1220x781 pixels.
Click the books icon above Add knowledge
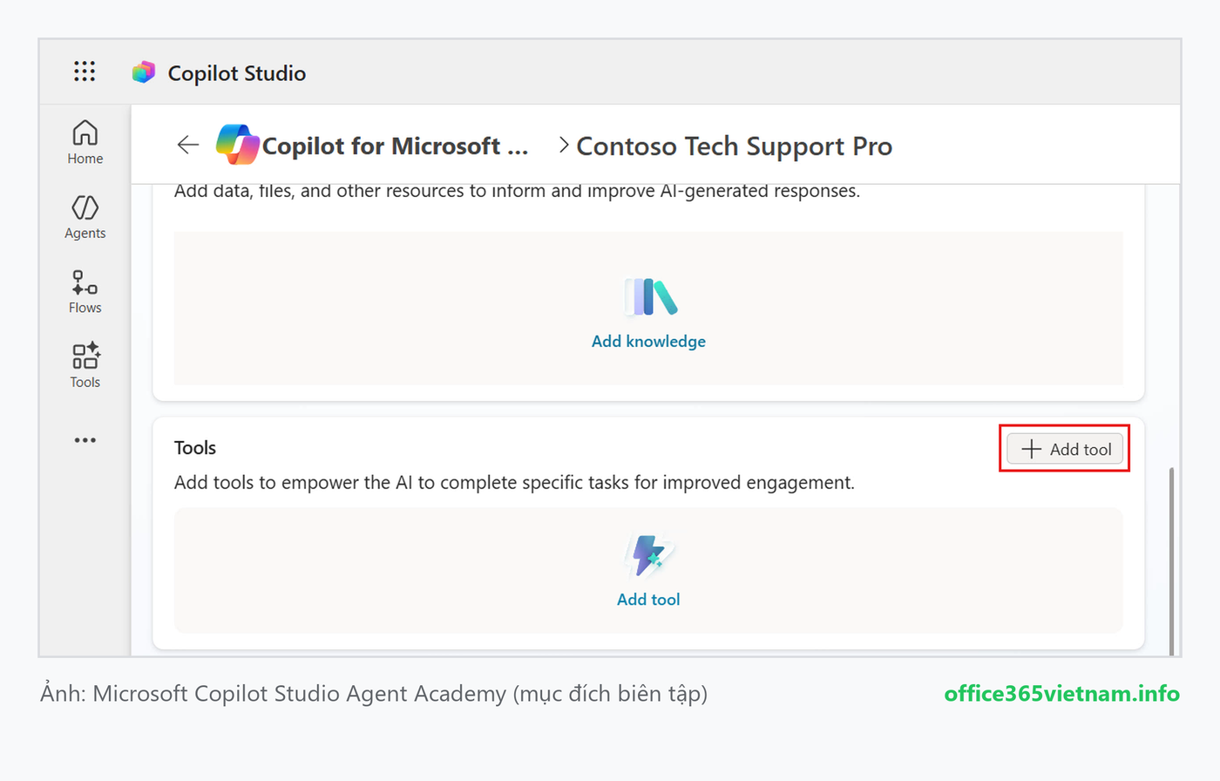point(650,296)
